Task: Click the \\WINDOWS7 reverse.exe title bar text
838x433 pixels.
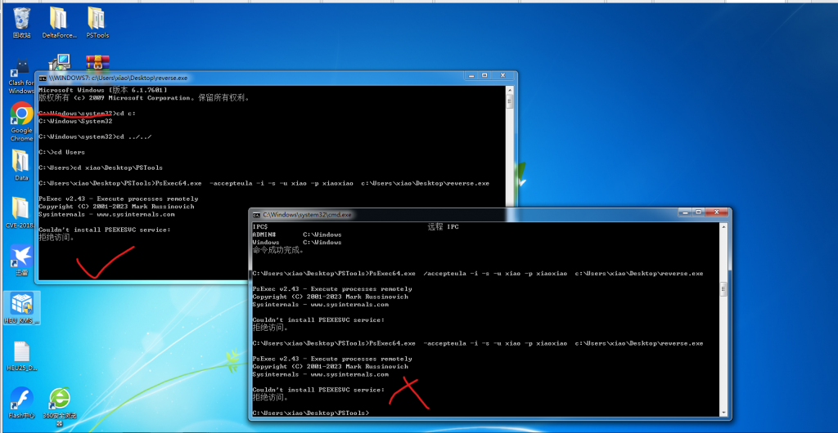Action: [118, 78]
